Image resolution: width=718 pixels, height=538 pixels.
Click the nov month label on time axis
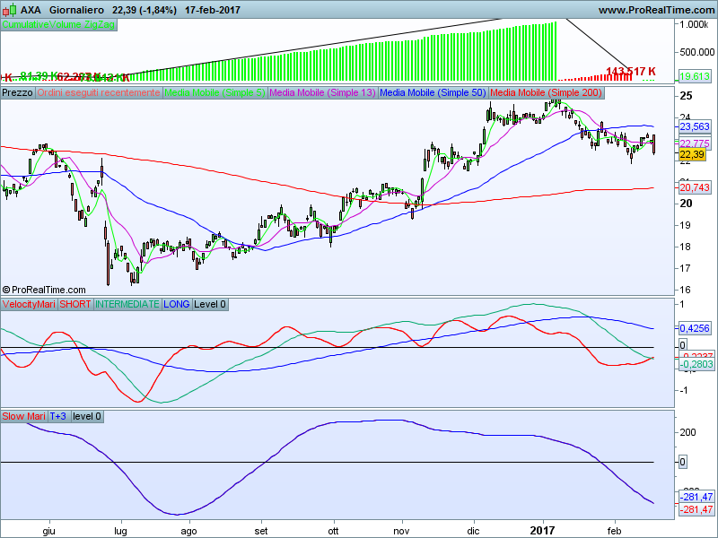click(x=401, y=531)
